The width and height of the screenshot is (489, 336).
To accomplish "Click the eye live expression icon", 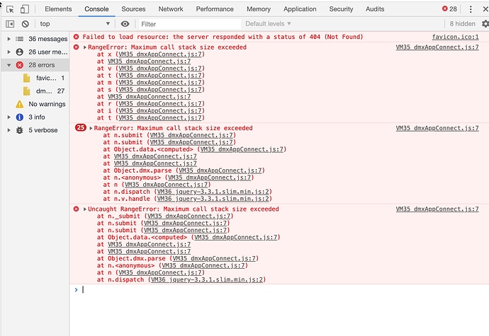I will (x=125, y=23).
